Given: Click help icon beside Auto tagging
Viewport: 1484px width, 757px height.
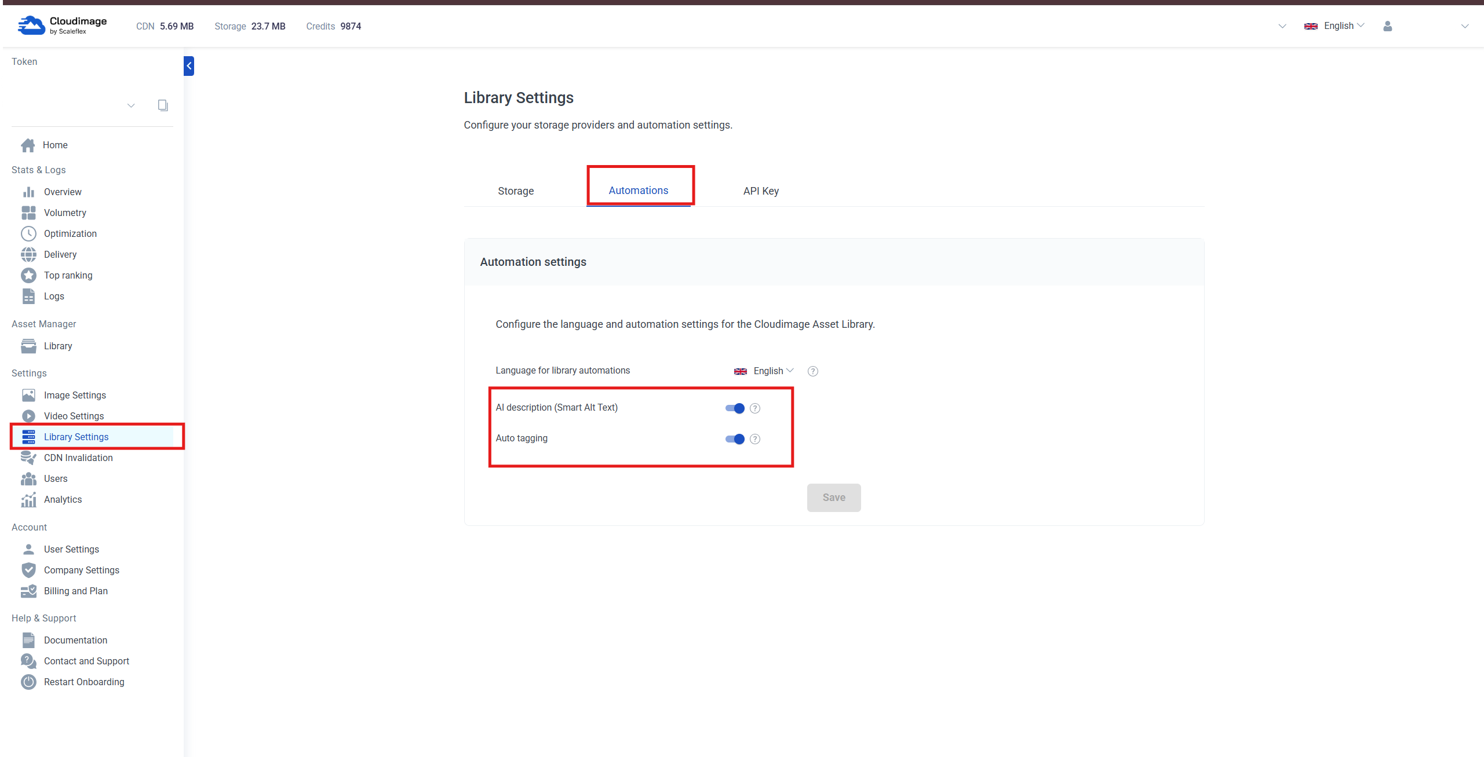Looking at the screenshot, I should 754,439.
